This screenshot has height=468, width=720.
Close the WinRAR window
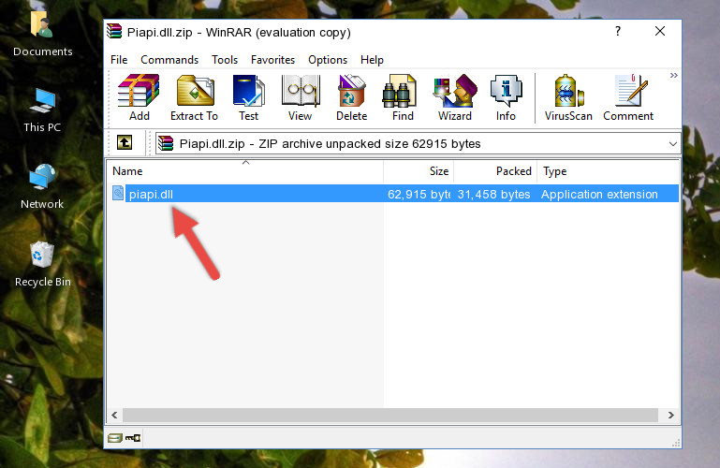pos(660,31)
